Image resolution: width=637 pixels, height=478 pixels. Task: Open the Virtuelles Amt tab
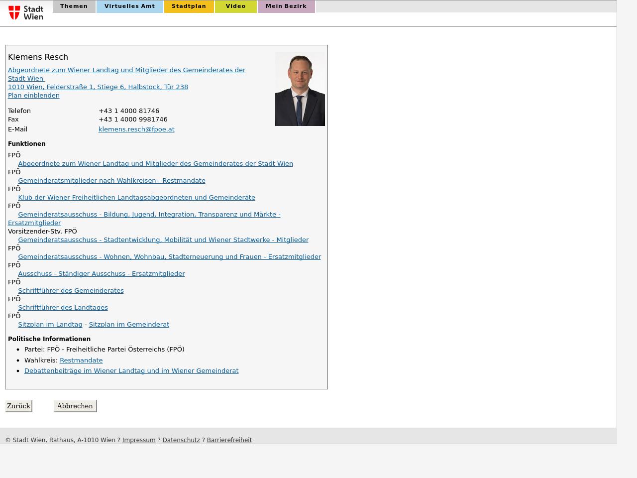click(129, 6)
